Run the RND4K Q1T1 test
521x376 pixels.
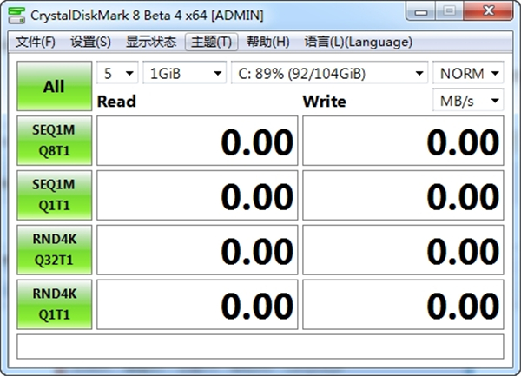(x=55, y=304)
